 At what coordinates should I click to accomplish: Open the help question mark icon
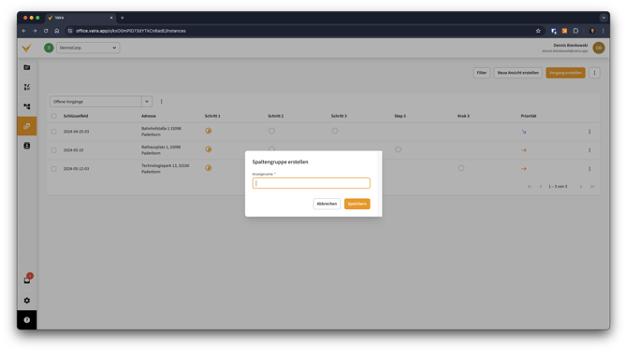[x=27, y=320]
